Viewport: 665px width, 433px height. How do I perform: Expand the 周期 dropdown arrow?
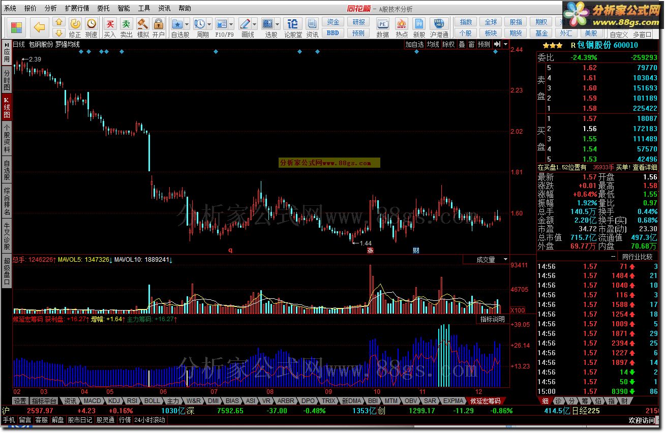[x=209, y=24]
